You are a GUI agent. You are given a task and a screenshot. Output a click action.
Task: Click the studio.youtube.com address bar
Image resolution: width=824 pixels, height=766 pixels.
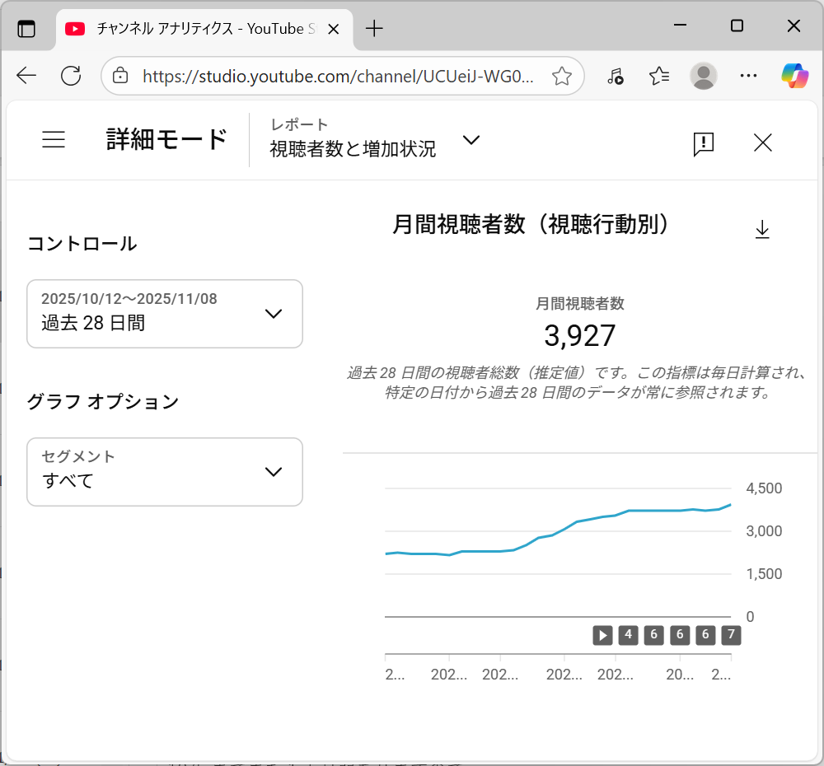[x=338, y=77]
